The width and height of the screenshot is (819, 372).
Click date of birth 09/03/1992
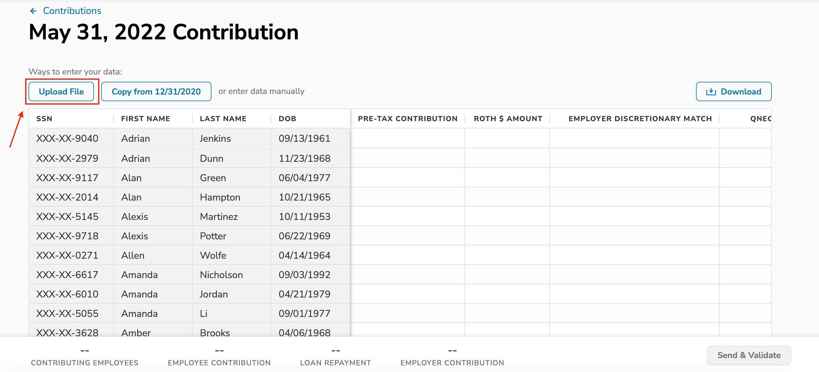point(305,274)
